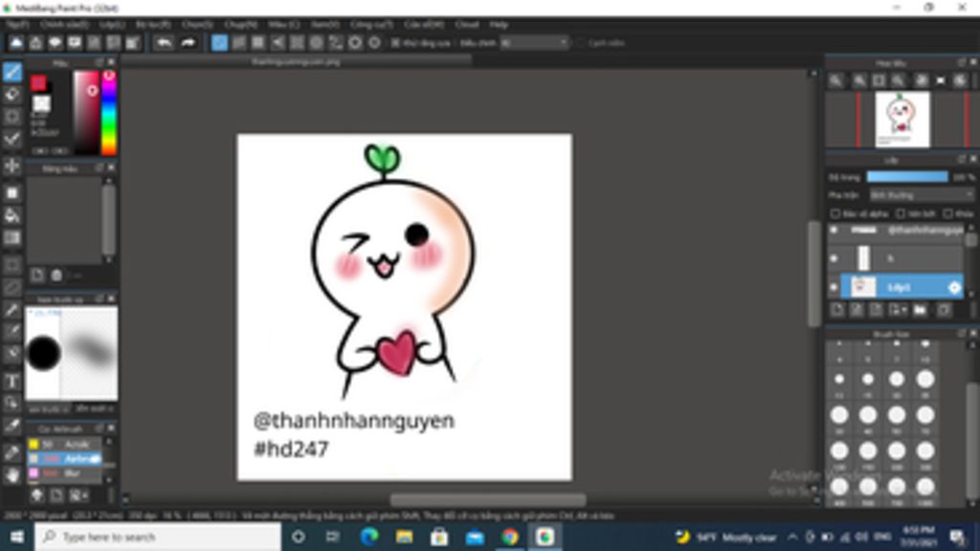Select the rectangular Select tool
The height and width of the screenshot is (551, 980).
click(11, 265)
